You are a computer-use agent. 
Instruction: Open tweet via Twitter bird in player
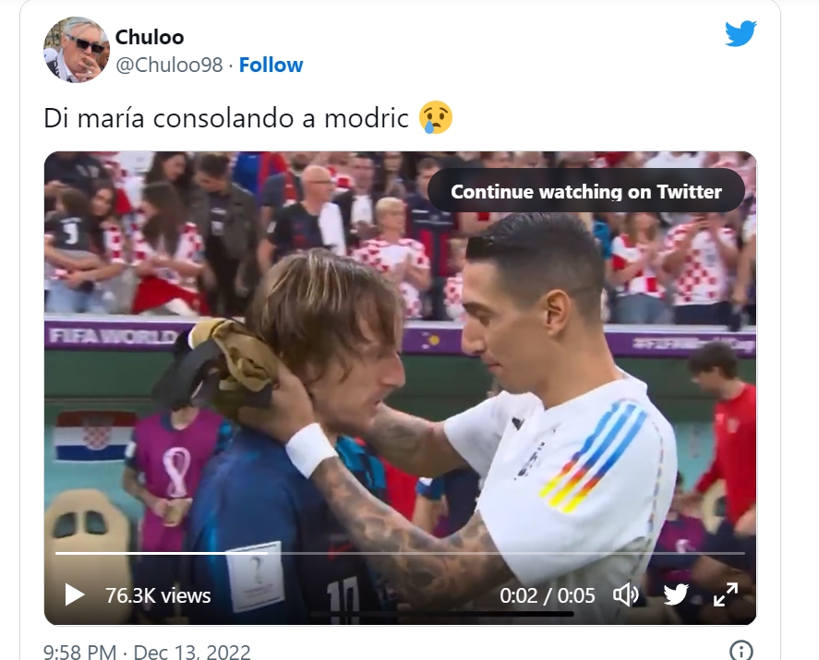(x=675, y=594)
